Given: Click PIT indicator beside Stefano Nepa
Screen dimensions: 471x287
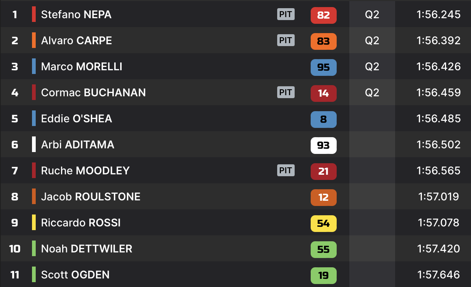Looking at the screenshot, I should pos(286,14).
